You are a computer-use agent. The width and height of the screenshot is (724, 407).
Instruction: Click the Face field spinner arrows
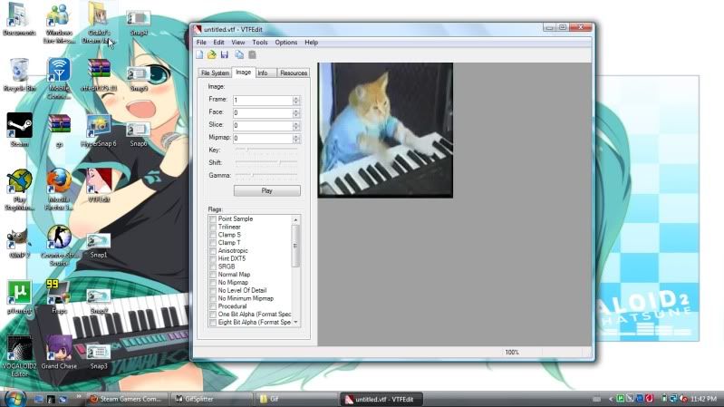[x=295, y=112]
